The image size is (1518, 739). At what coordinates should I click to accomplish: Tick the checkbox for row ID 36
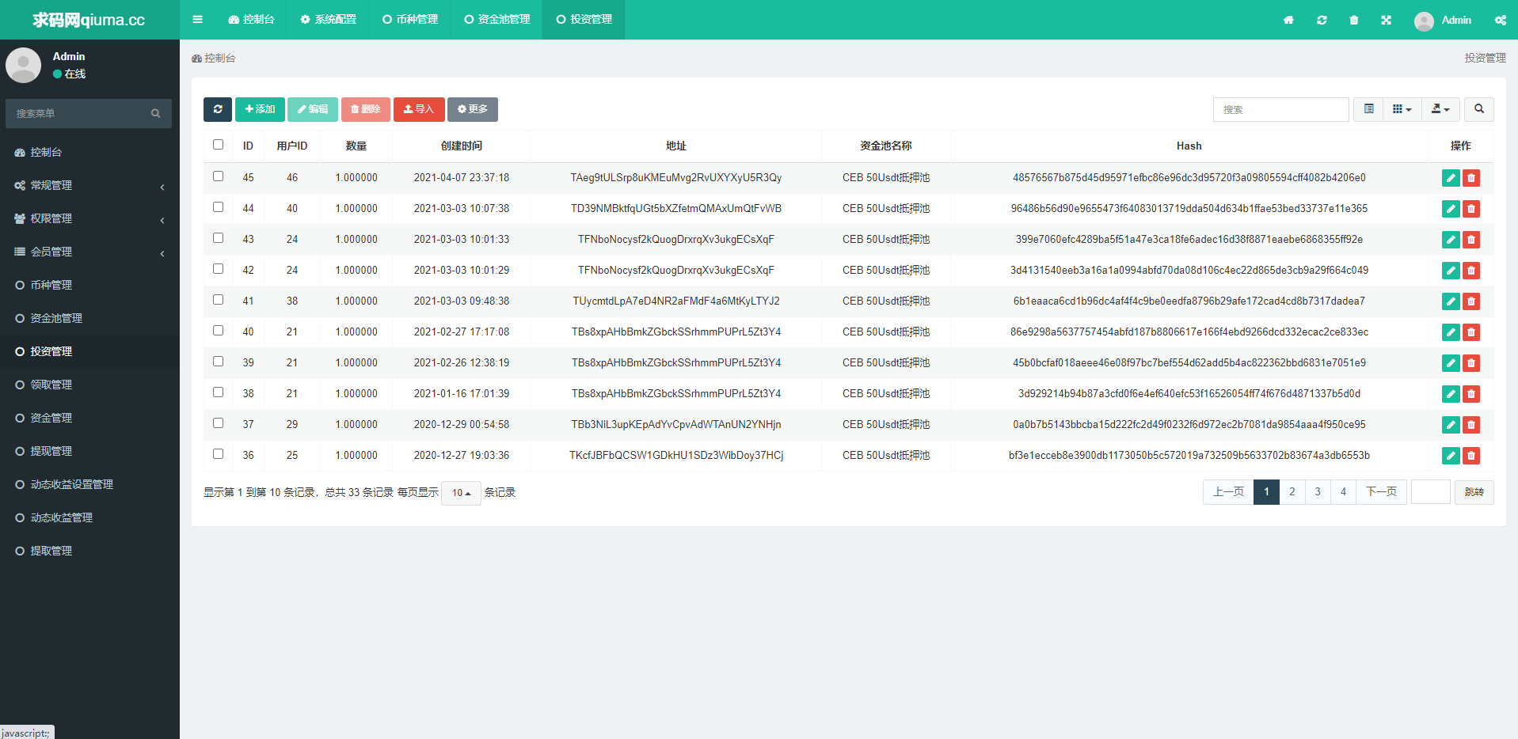tap(219, 454)
